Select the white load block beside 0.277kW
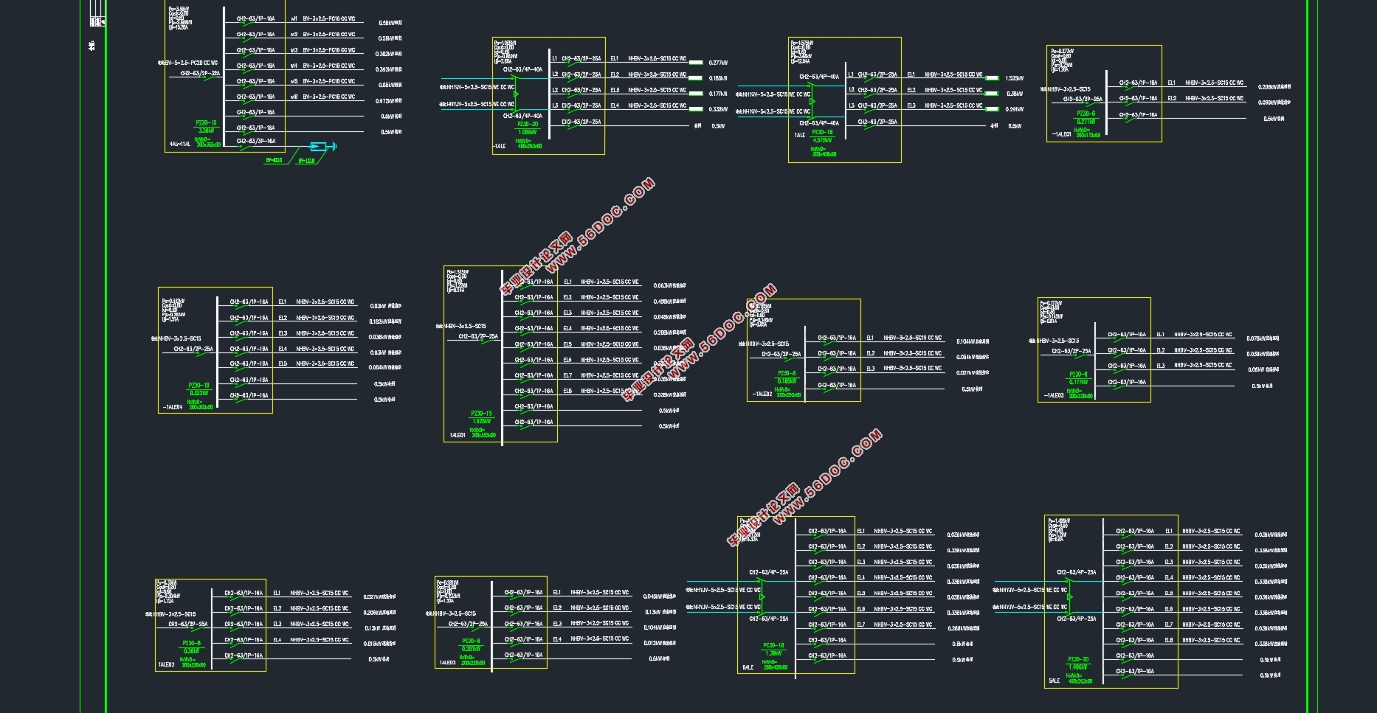 point(695,63)
